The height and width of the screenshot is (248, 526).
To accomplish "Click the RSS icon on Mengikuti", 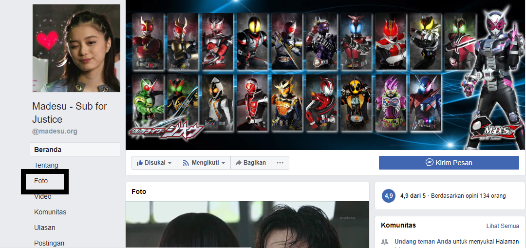I will pos(186,163).
